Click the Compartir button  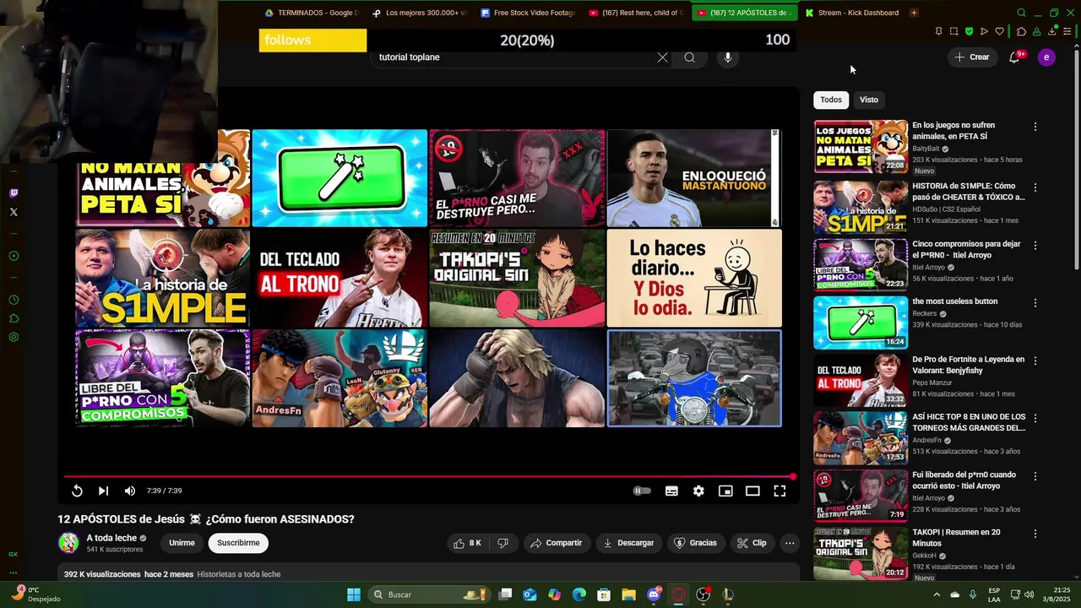556,543
